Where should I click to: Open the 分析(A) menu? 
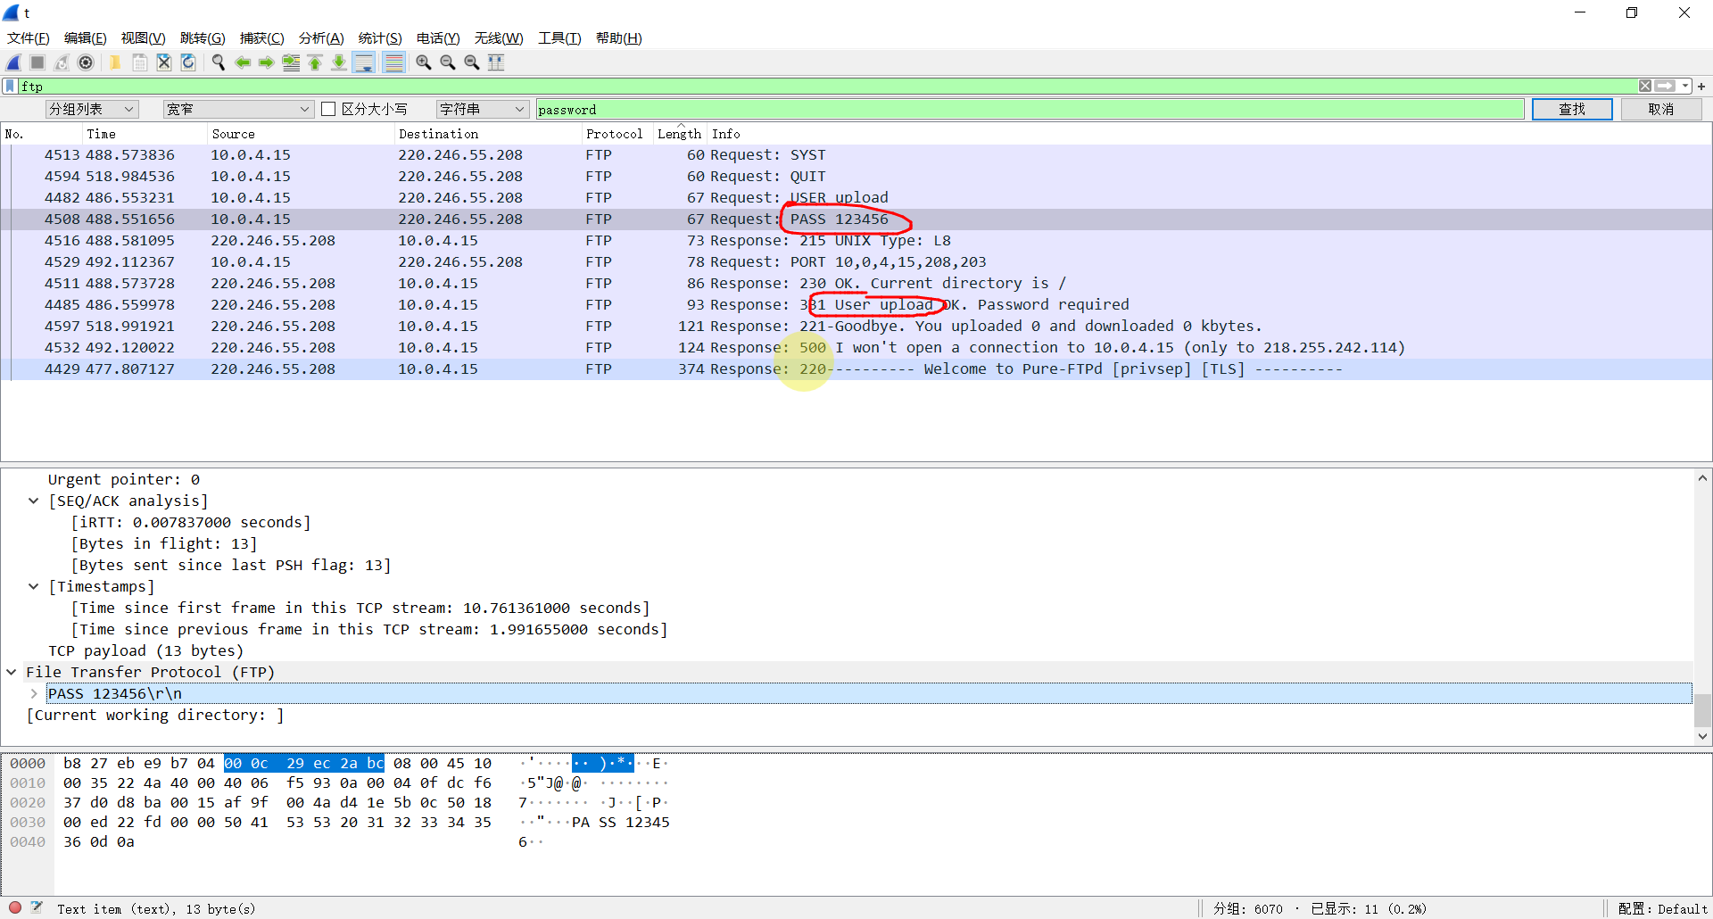[x=321, y=38]
